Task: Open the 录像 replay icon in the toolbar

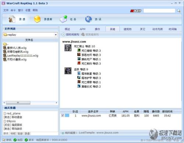Action: 12,19
